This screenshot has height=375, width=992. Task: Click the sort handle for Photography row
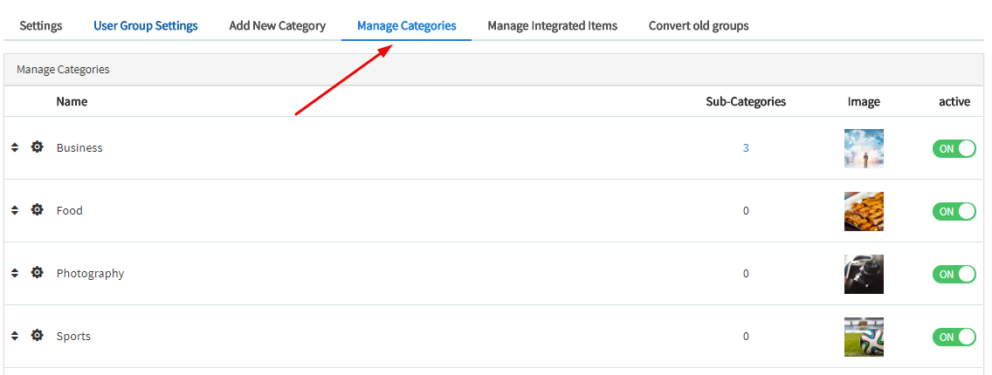pos(15,273)
